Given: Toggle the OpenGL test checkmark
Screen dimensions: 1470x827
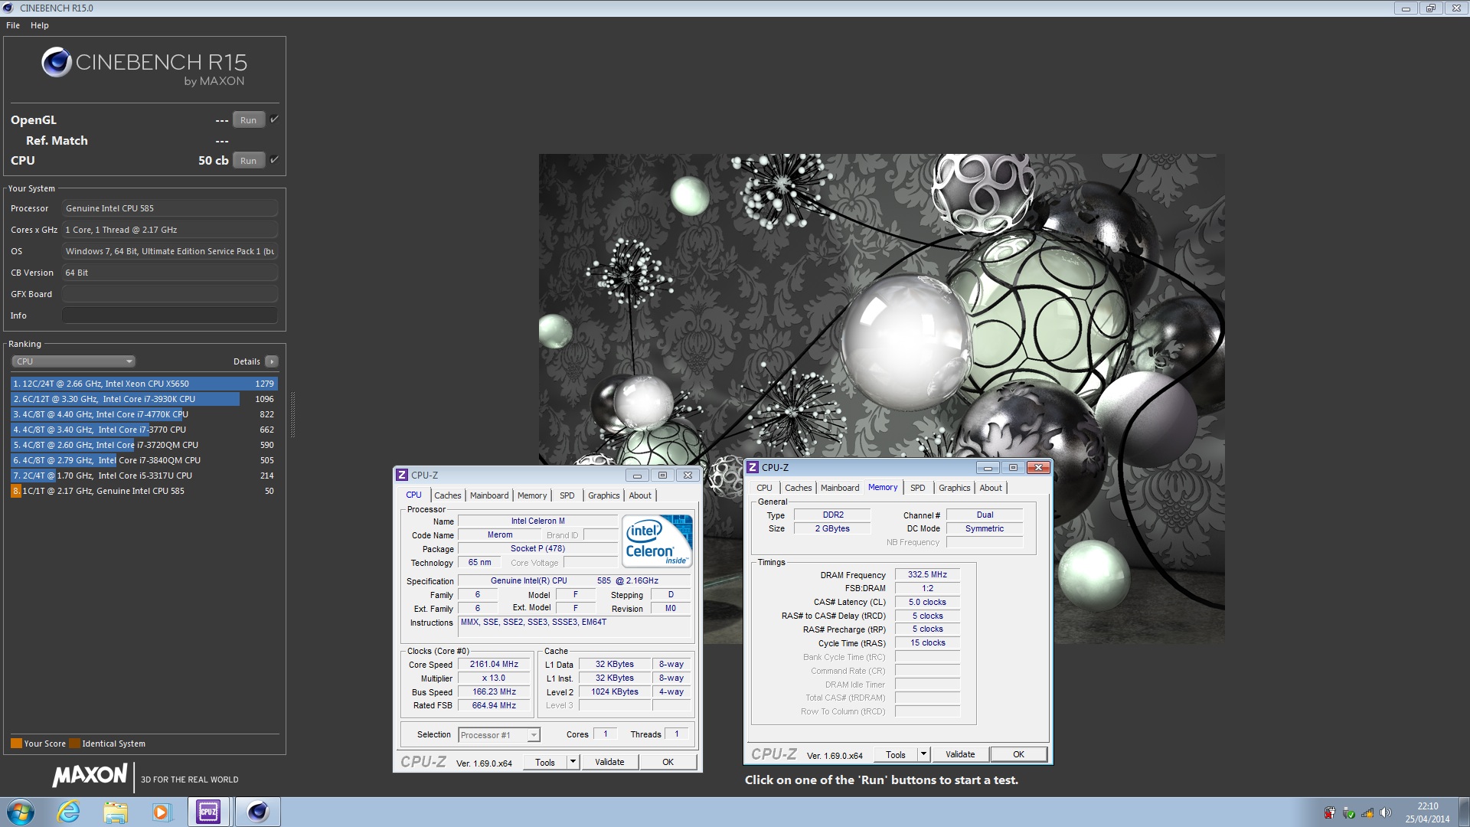Looking at the screenshot, I should pos(274,119).
